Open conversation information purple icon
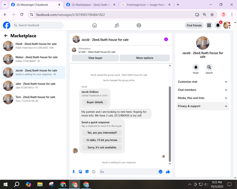The height and width of the screenshot is (189, 237). [x=166, y=39]
